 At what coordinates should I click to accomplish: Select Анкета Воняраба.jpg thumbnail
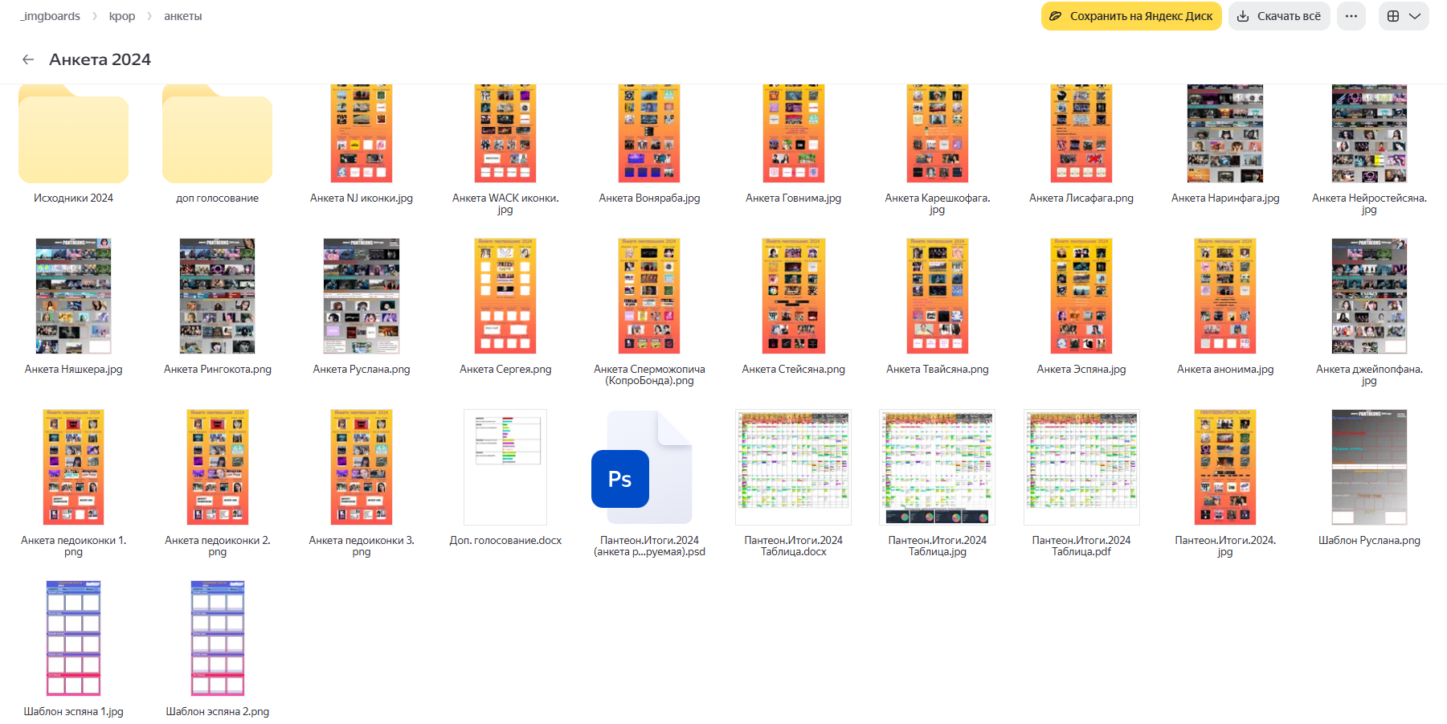point(649,133)
